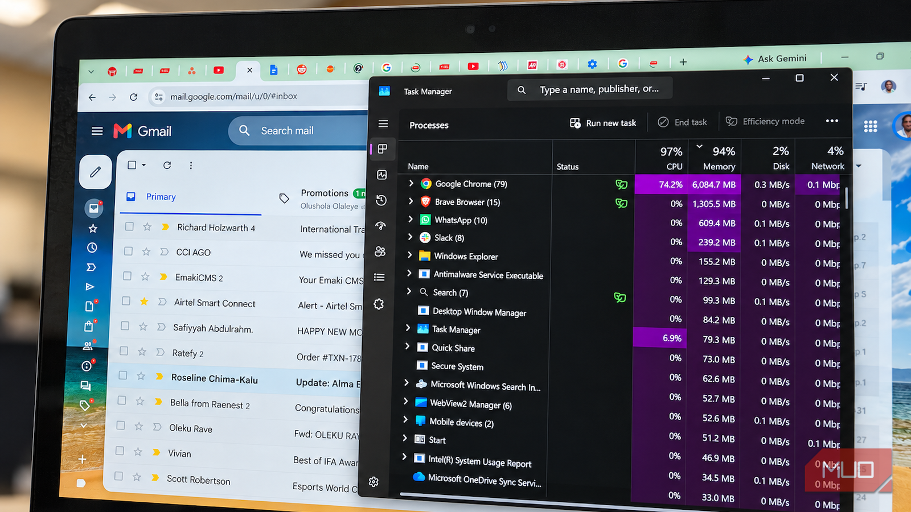Reload the Gmail page in Chrome

point(133,97)
